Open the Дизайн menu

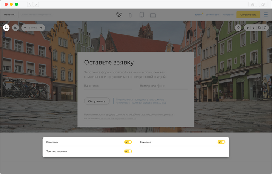coord(198,15)
